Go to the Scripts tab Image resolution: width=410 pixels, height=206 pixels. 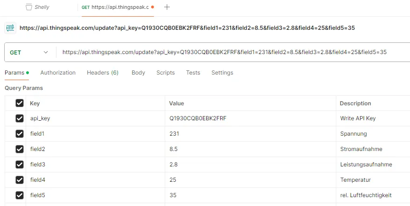click(x=166, y=73)
